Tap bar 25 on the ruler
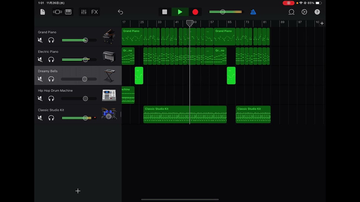360x202 pixels. [x=142, y=22]
